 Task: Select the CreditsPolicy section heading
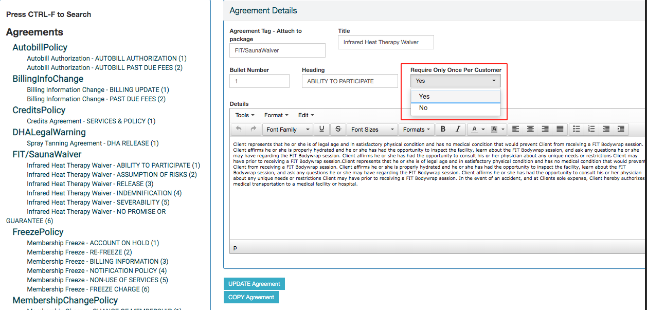[39, 110]
